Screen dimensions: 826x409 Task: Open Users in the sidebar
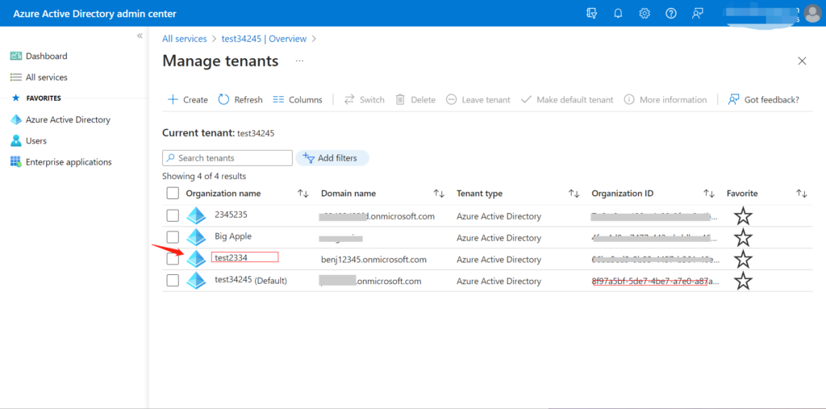click(28, 140)
